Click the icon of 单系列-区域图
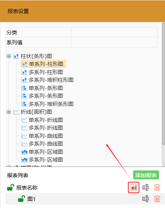 [x=24, y=152]
